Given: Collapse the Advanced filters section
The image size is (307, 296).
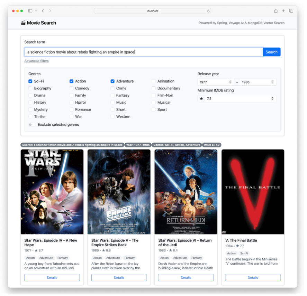Looking at the screenshot, I should tap(36, 61).
